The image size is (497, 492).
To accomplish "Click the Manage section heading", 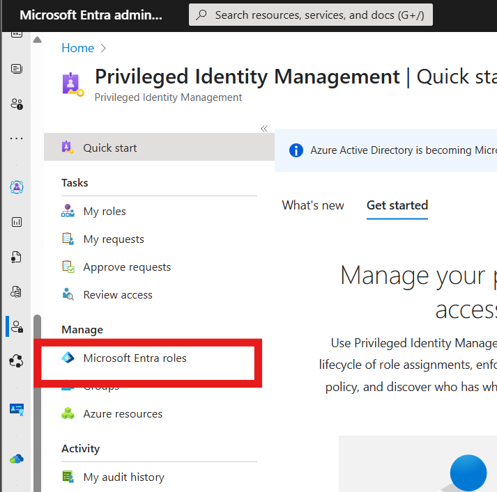I will (82, 329).
